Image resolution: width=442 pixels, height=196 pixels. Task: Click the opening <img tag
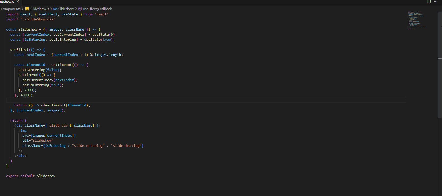coord(23,131)
